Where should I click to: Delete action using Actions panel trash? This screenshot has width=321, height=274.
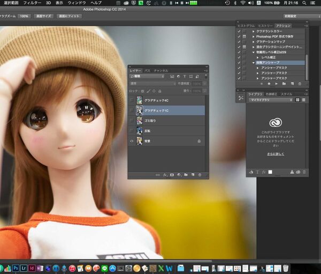(300, 84)
